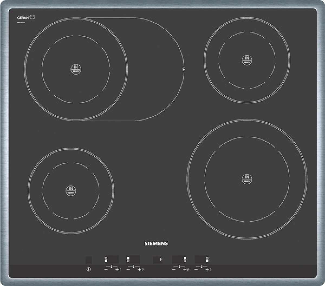Image resolution: width=325 pixels, height=286 pixels.
Task: Decrease heat on the rear-left zone control
Action: coord(128,269)
